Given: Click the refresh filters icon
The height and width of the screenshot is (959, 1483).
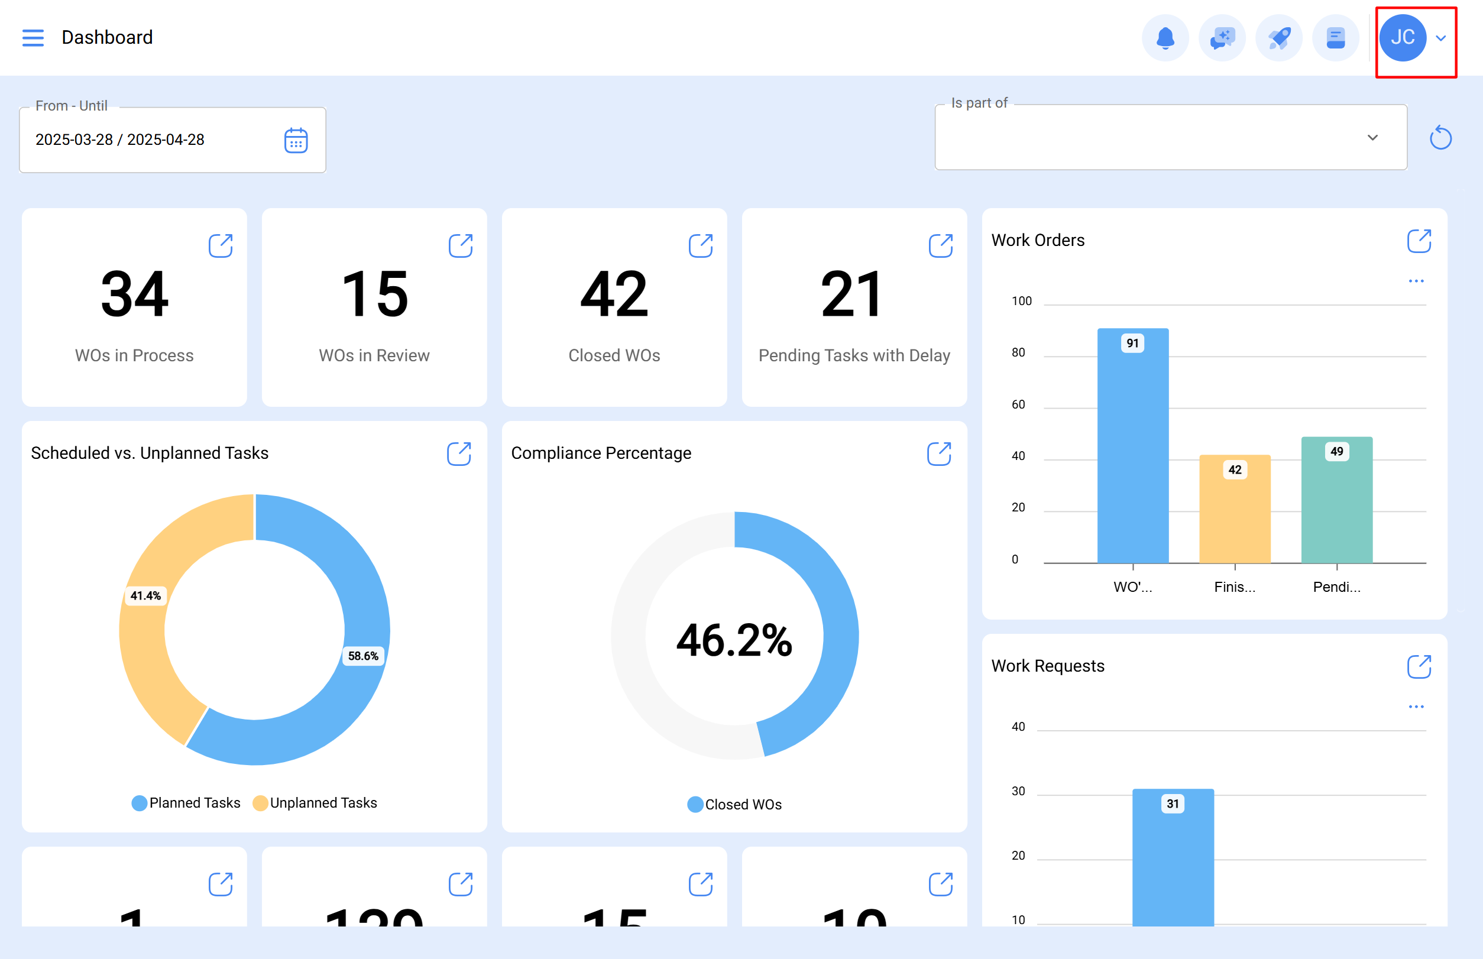Looking at the screenshot, I should [1441, 138].
